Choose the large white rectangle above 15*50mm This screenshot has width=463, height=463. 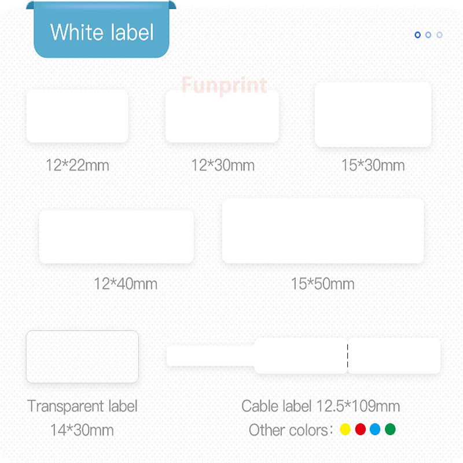click(323, 231)
